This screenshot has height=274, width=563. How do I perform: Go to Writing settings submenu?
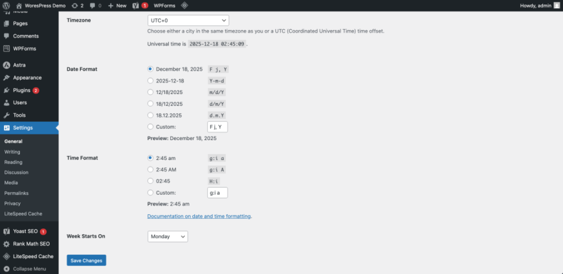(x=12, y=152)
